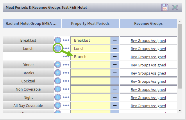Click empty meal period field for Non Coverable
186x120 pixels.
coord(91,89)
